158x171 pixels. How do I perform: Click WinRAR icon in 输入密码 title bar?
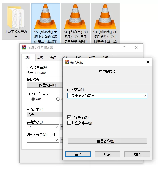[x=67, y=62]
